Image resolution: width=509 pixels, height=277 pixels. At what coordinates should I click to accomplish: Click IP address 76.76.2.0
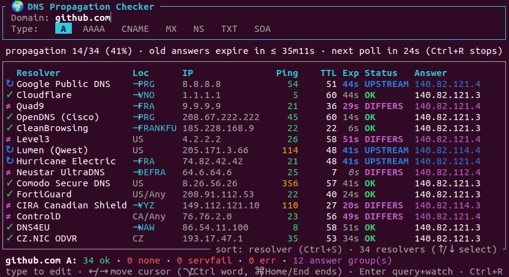(x=207, y=216)
